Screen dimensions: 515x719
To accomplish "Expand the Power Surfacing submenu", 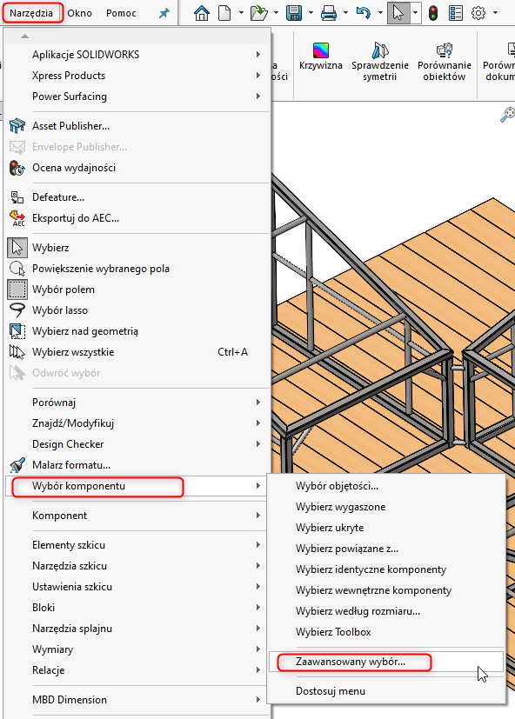I will pos(137,97).
